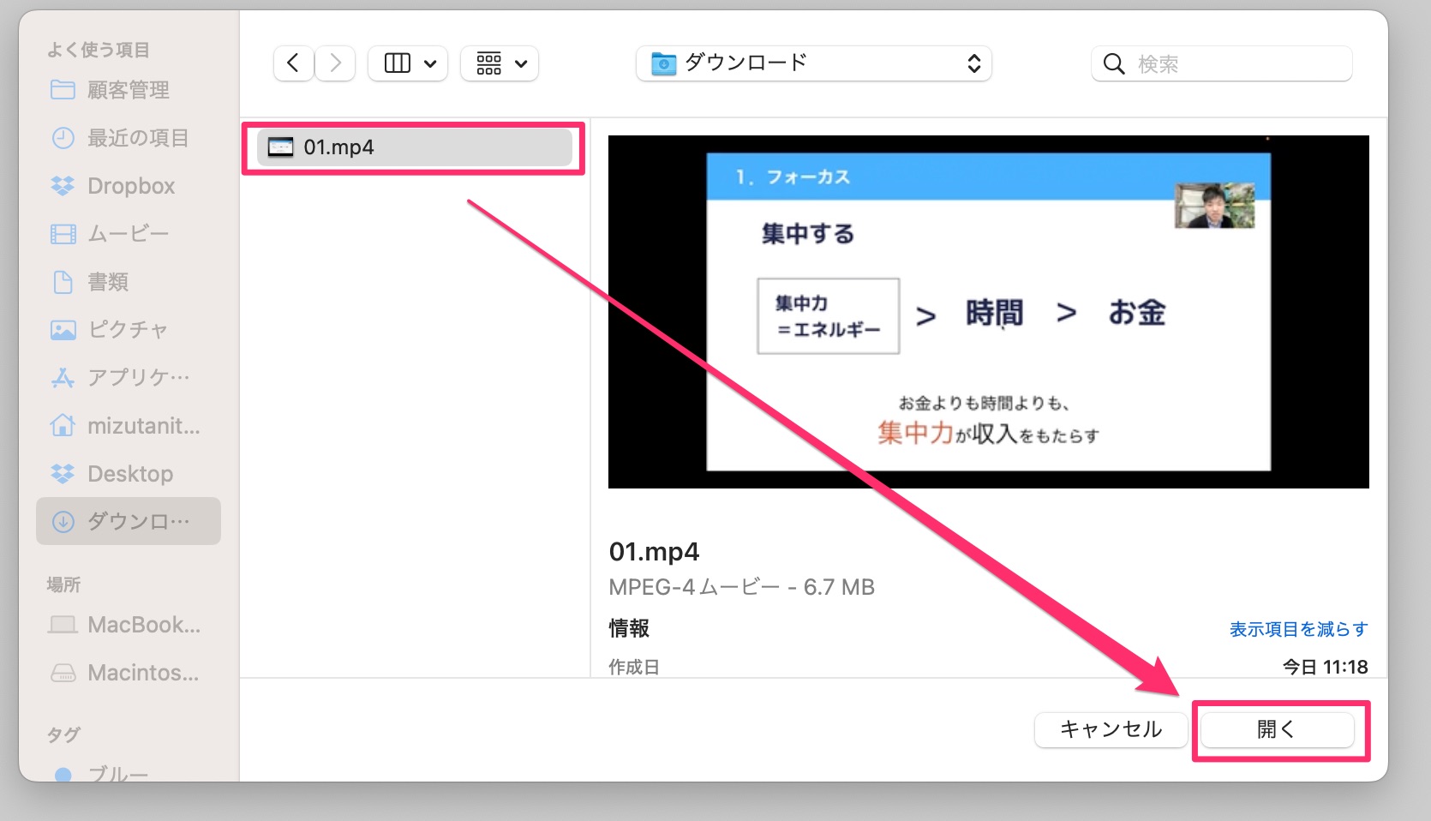Screen dimensions: 1431x821
Task: Open the column view mode dropdown
Action: click(x=408, y=63)
